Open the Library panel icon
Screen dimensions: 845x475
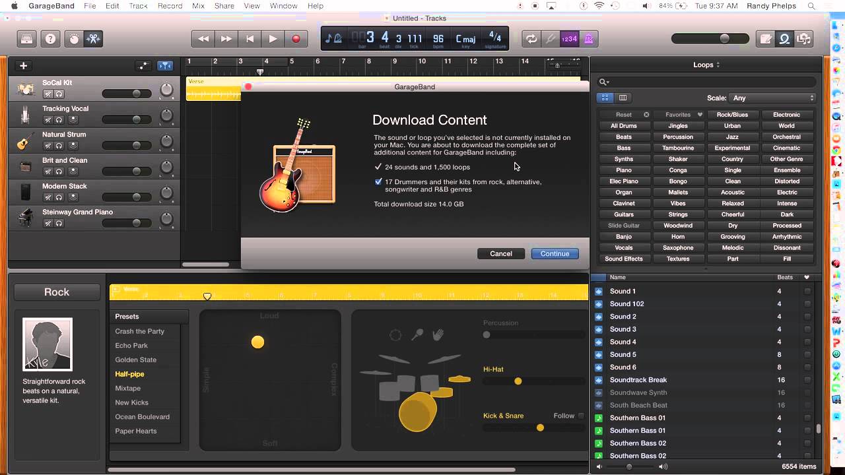(26, 39)
